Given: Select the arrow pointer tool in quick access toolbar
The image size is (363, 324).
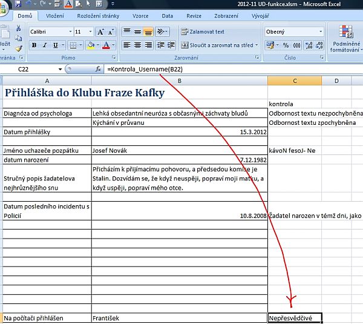Looking at the screenshot, I should click(x=88, y=3).
